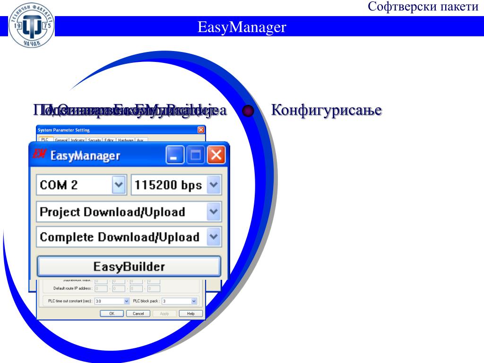Screen dimensions: 484x363
Task: Open Help in System Parameter Setting
Action: (x=191, y=314)
